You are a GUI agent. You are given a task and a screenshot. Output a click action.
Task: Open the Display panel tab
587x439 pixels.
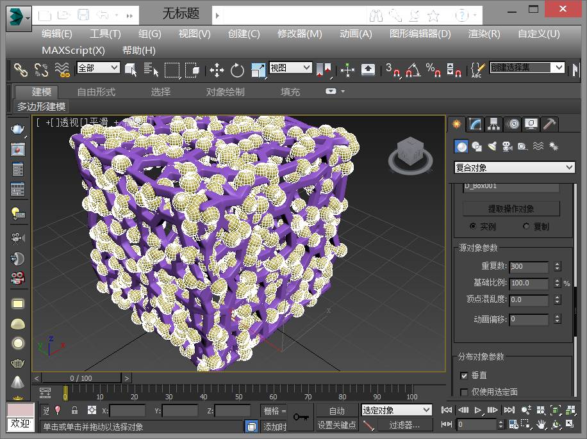(x=531, y=124)
